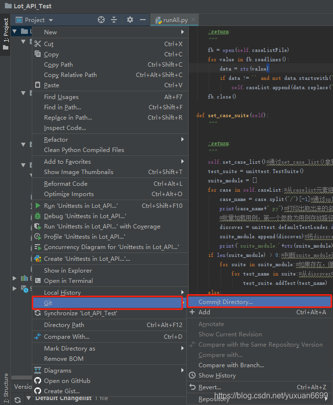This screenshot has height=405, width=333.
Task: Expand the Refactor submenu arrow
Action: pyautogui.click(x=182, y=139)
